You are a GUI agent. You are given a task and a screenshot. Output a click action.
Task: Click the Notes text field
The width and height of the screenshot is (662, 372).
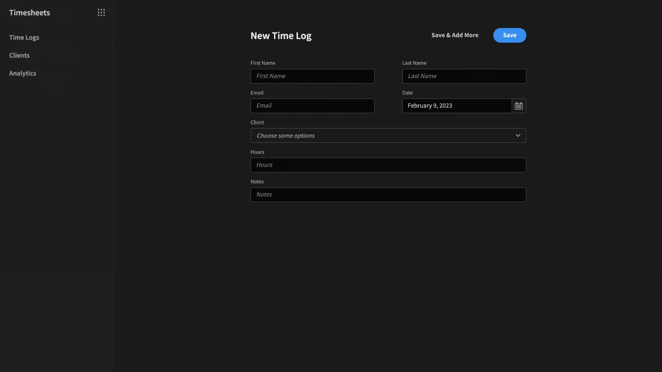click(388, 195)
